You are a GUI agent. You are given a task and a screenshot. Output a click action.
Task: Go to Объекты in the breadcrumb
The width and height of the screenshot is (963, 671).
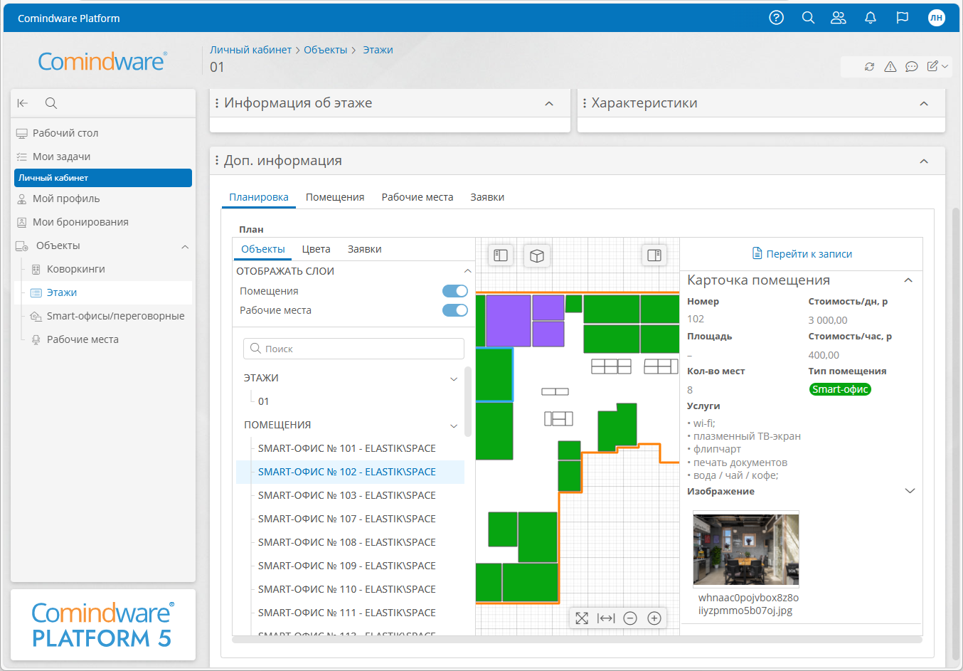pyautogui.click(x=326, y=50)
